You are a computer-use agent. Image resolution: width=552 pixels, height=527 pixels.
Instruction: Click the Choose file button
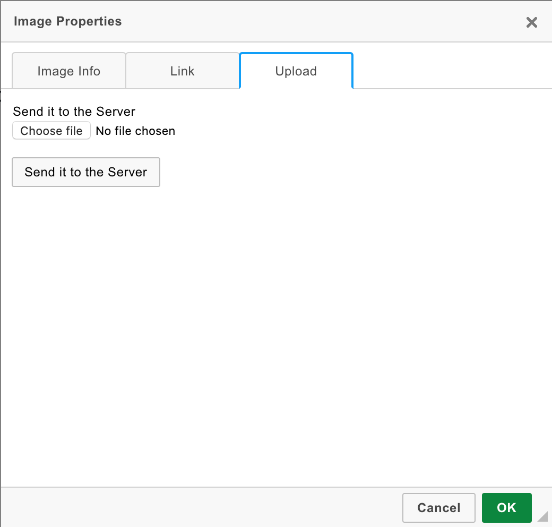[51, 131]
